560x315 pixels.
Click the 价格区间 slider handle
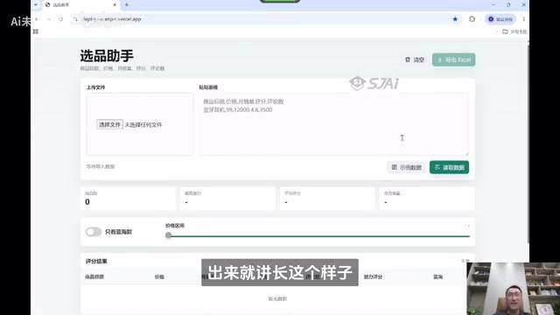169,235
